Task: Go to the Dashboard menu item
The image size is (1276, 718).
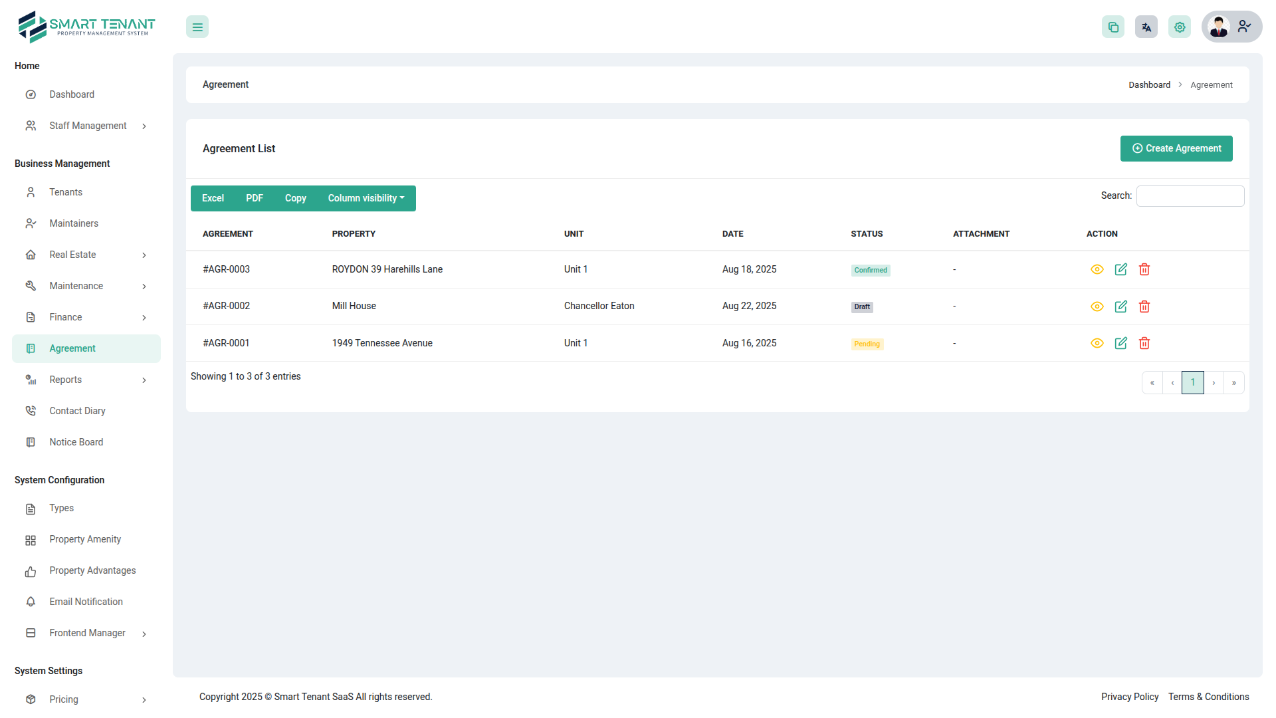Action: pyautogui.click(x=72, y=94)
